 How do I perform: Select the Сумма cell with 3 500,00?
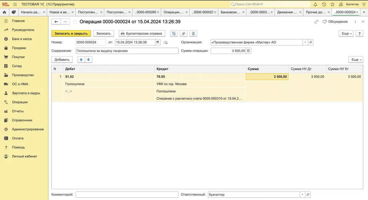[x=267, y=76]
